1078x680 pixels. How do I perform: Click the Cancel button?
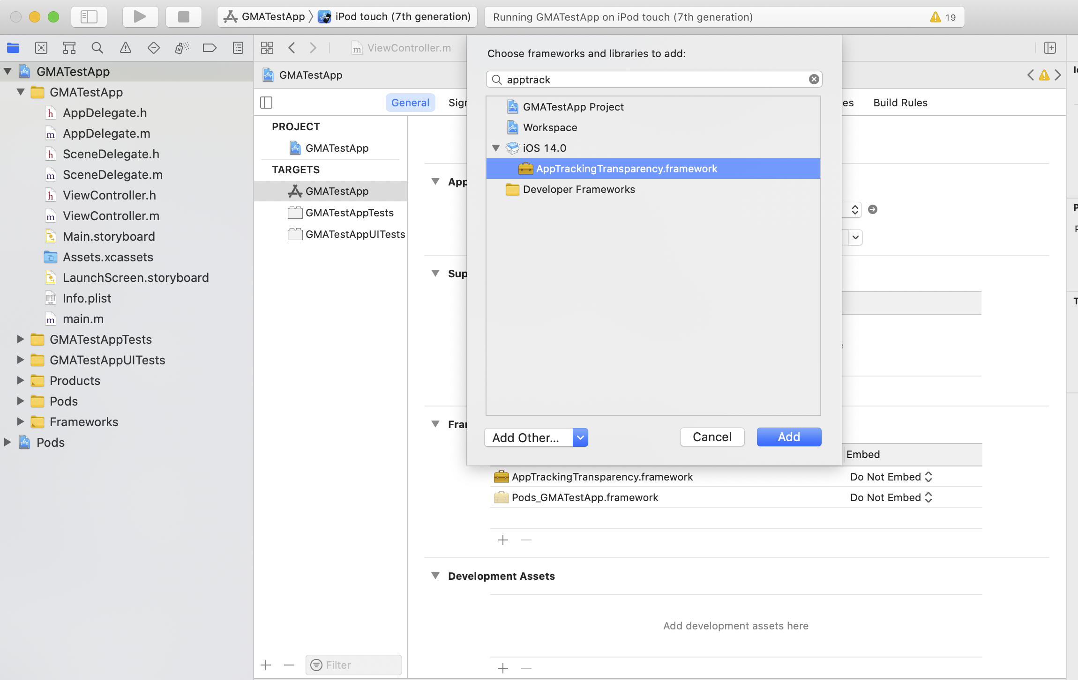[x=712, y=437]
